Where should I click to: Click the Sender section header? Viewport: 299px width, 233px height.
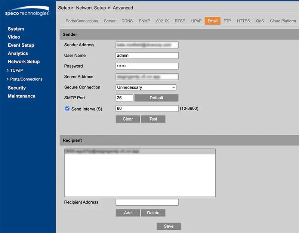[179, 34]
